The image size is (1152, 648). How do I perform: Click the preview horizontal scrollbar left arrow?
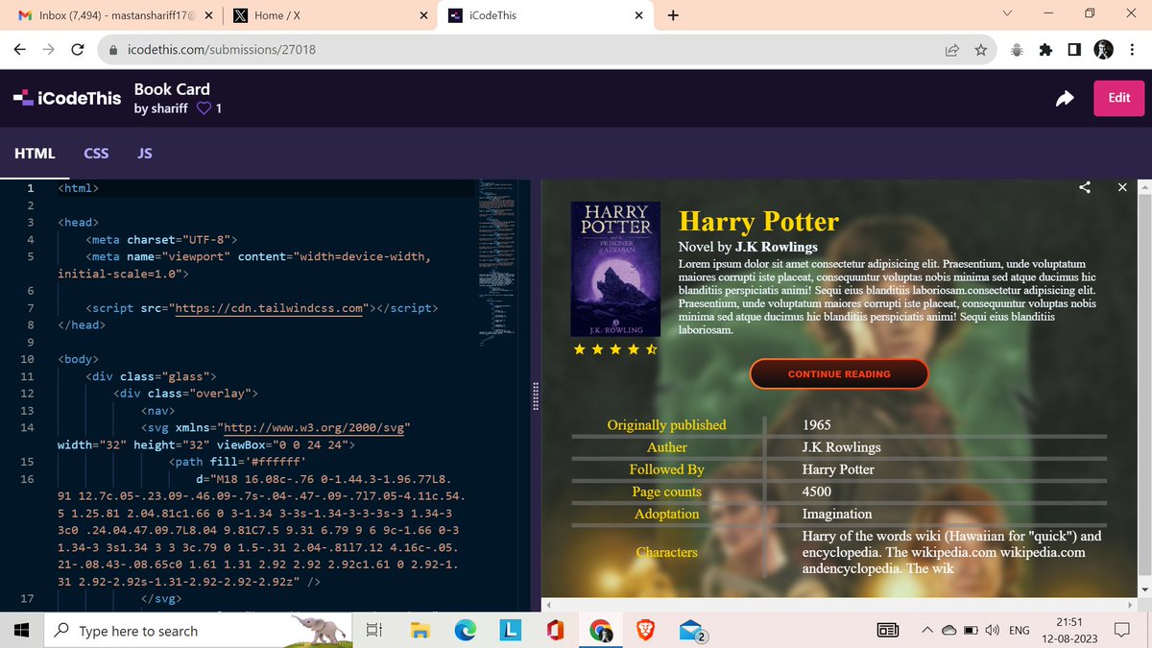click(x=548, y=605)
